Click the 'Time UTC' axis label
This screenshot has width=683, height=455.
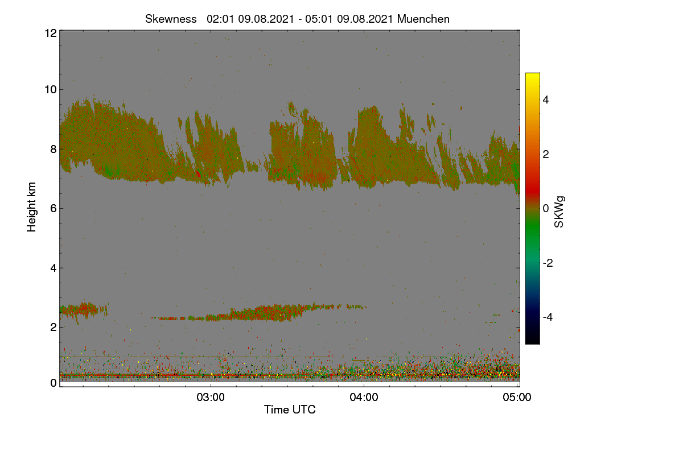point(290,409)
